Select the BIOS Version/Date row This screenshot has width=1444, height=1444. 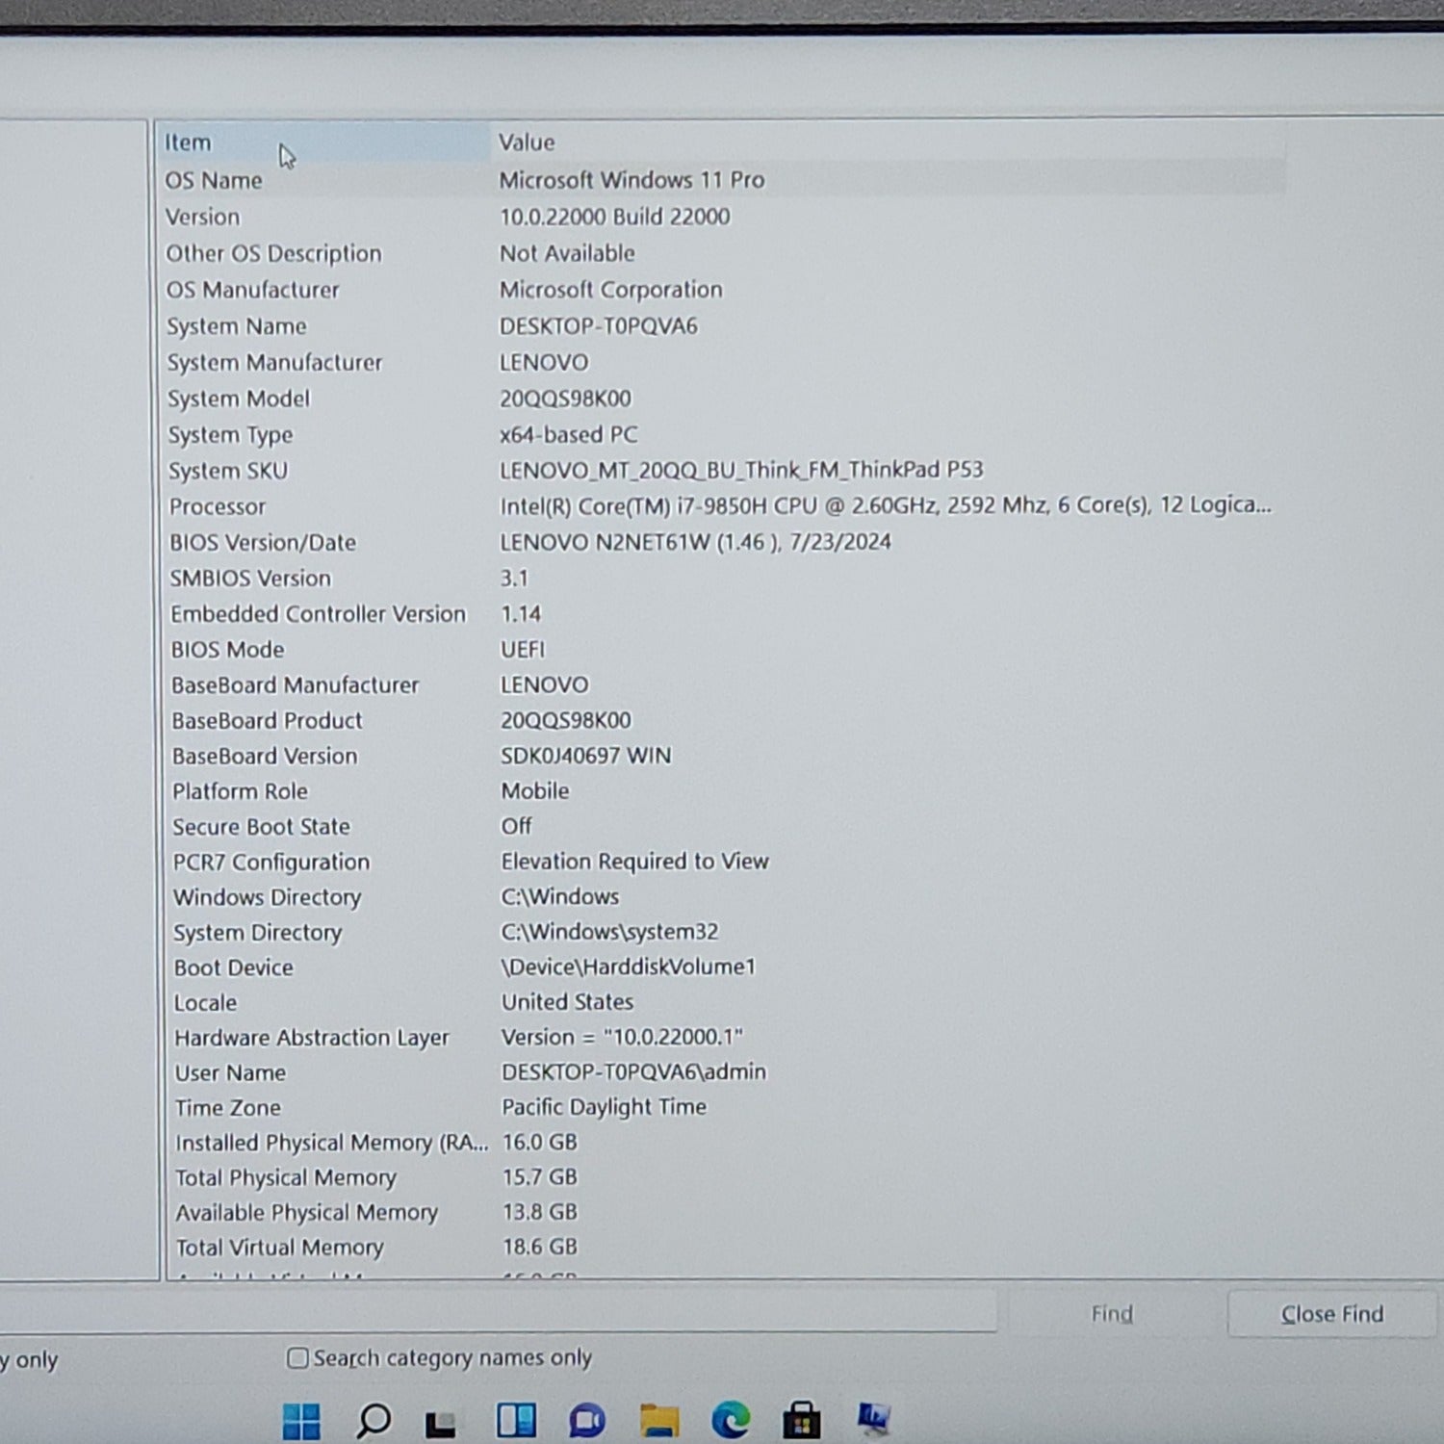tap(263, 543)
